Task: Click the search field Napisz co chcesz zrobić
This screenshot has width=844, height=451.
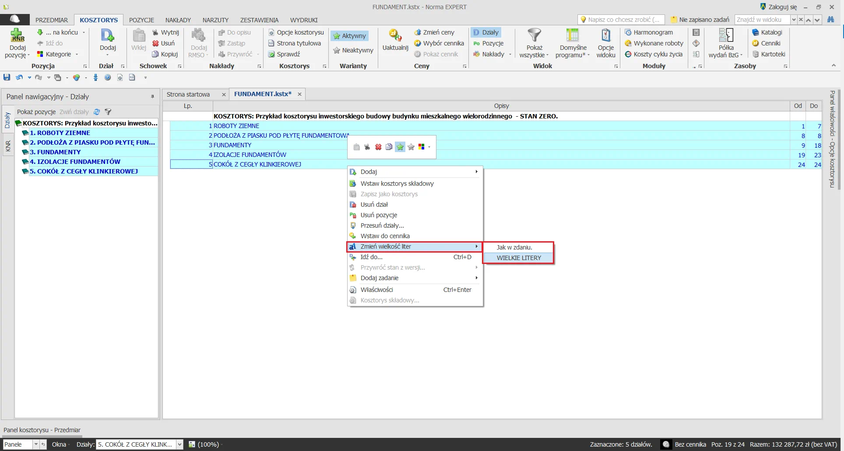Action: [x=623, y=20]
